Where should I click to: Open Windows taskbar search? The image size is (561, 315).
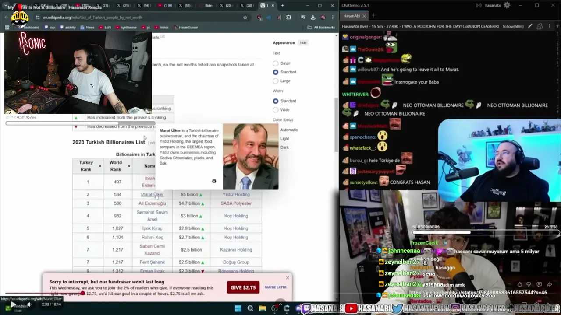click(250, 308)
